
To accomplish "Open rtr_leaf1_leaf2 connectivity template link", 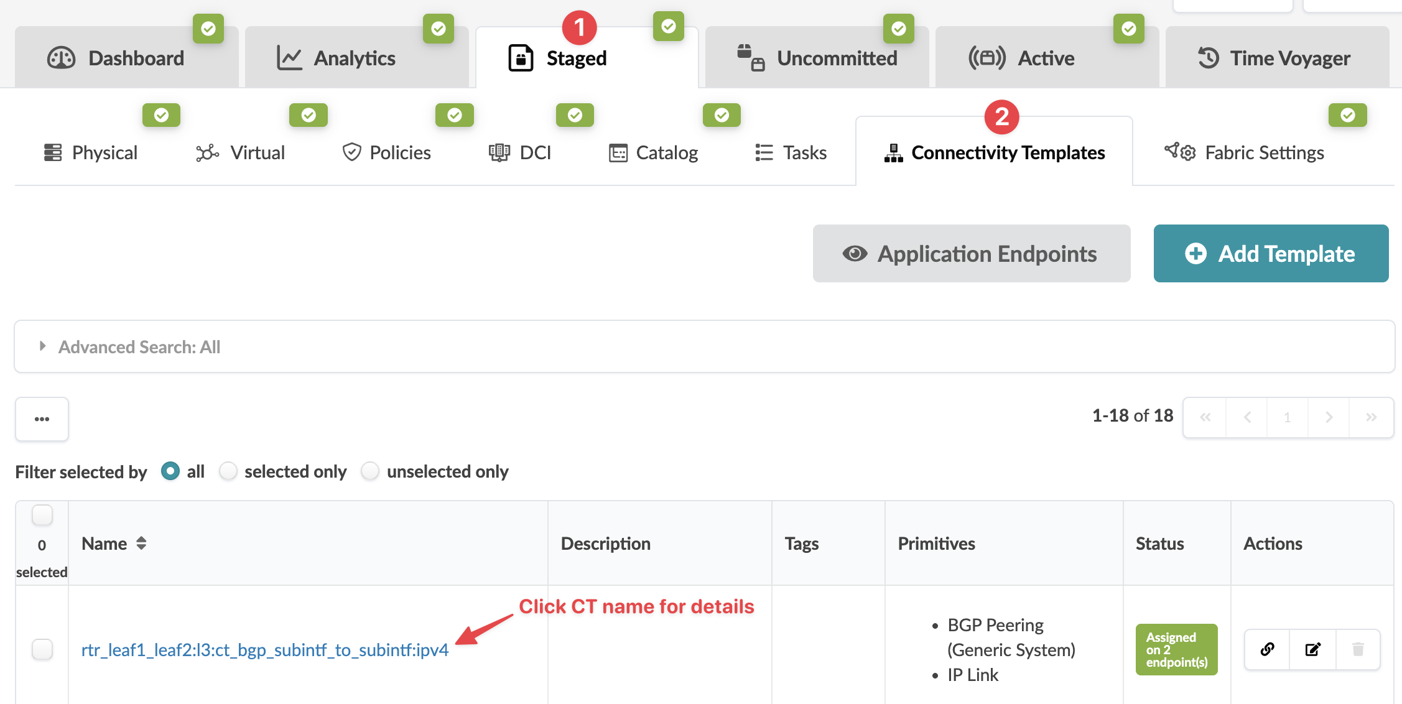I will 265,650.
